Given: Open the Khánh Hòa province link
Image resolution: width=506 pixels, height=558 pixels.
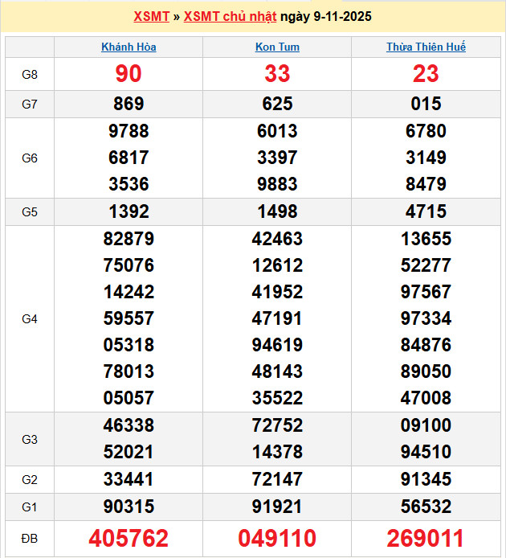Looking at the screenshot, I should click(129, 47).
